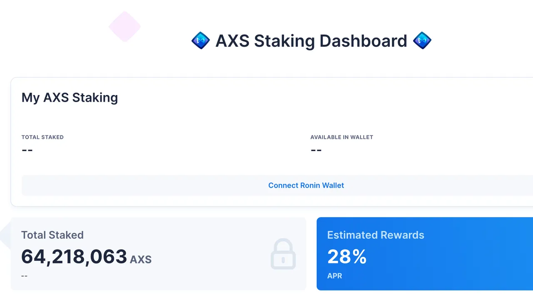Click the dashes under TOTAL STAKED
533x300 pixels.
27,150
